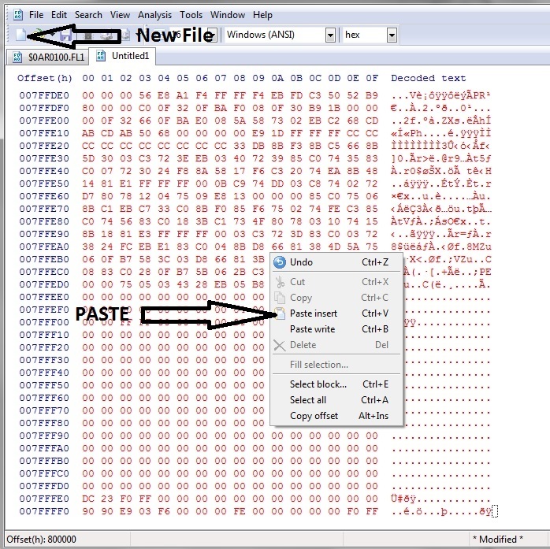The image size is (550, 549).
Task: Expand the Windows (ANSI) charset dropdown arrow
Action: pyautogui.click(x=330, y=35)
